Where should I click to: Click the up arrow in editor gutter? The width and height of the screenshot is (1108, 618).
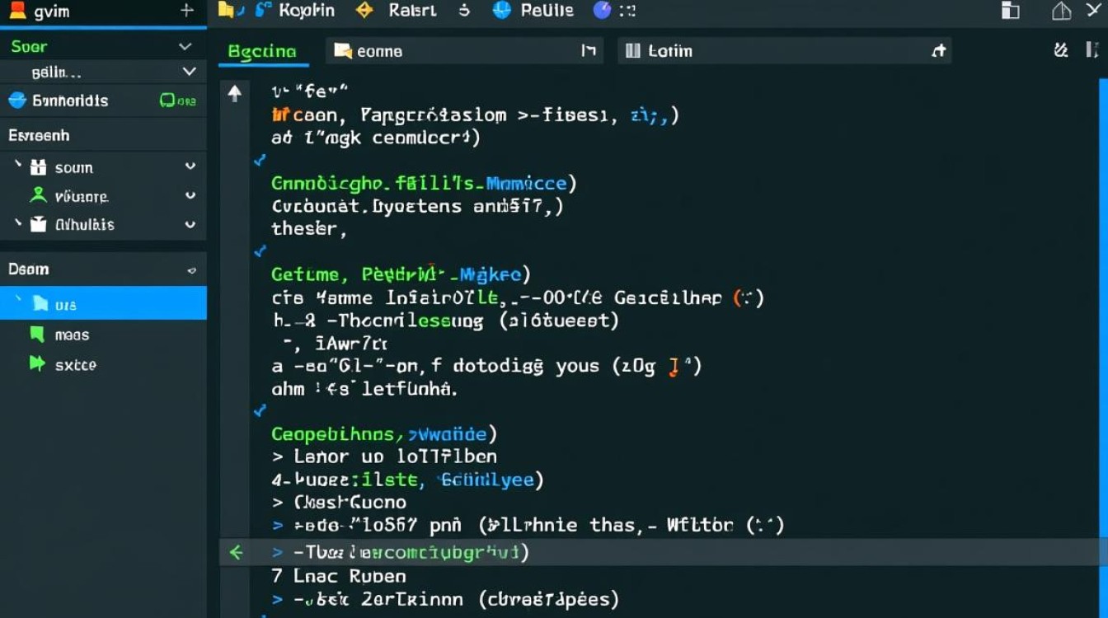tap(235, 94)
